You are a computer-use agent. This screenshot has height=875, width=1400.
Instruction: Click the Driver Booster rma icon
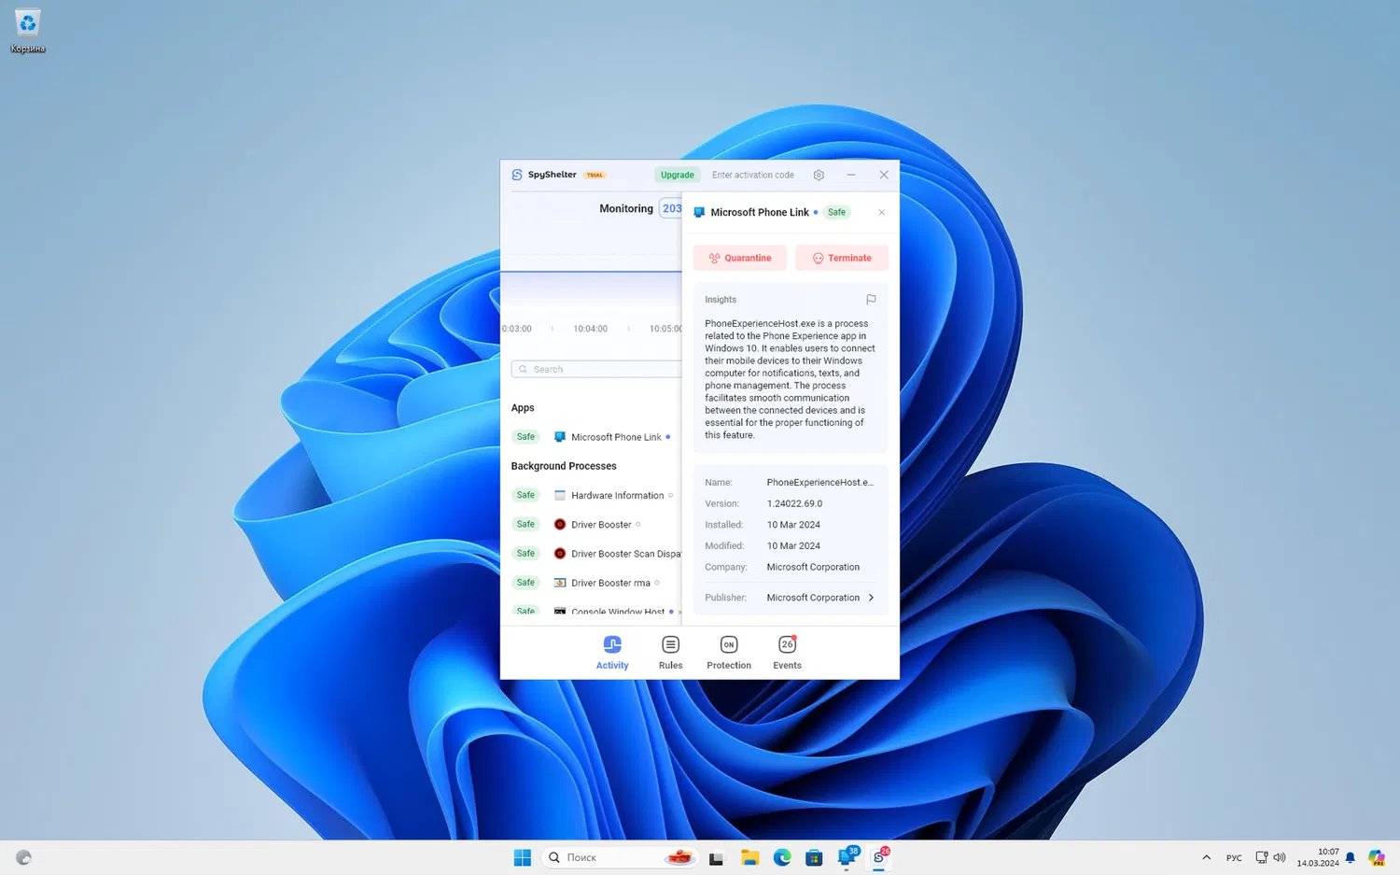(560, 582)
